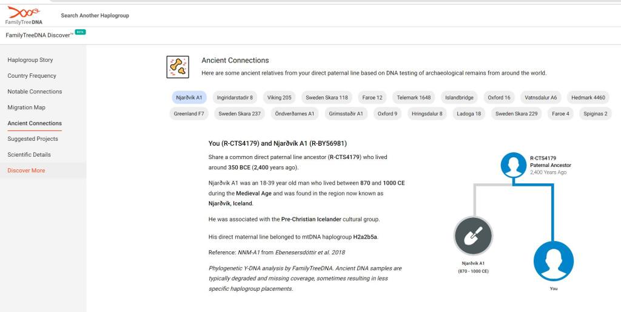Click Discover More in sidebar
The image size is (621, 312).
click(26, 171)
